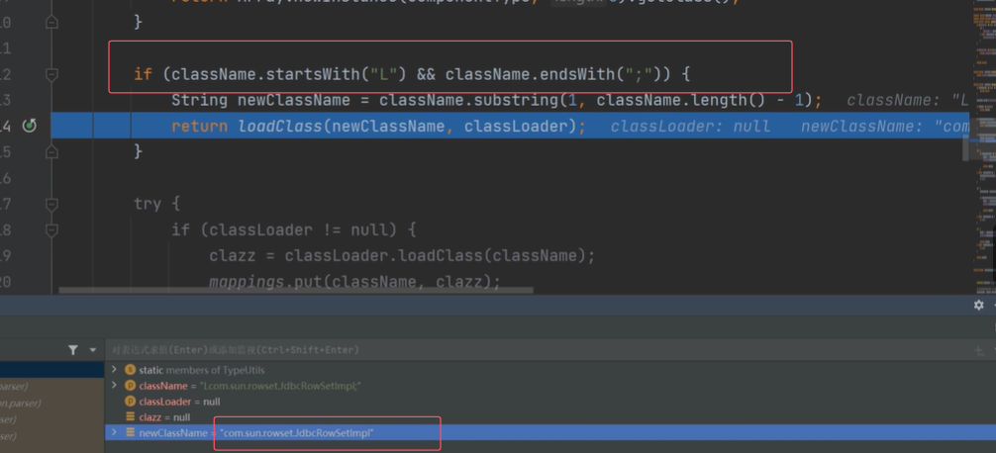Click the classLoader parameter icon
This screenshot has height=453, width=996.
130,402
